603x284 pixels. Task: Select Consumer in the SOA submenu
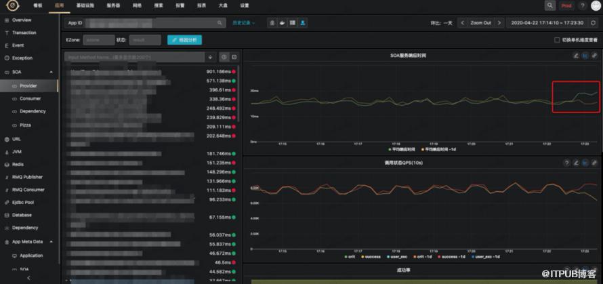[x=30, y=98]
